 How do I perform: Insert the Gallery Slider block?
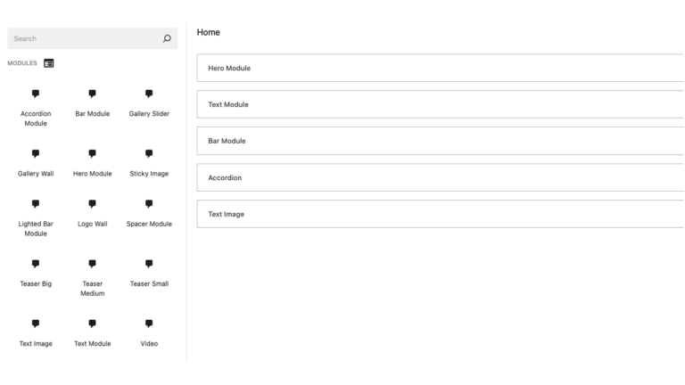click(149, 94)
